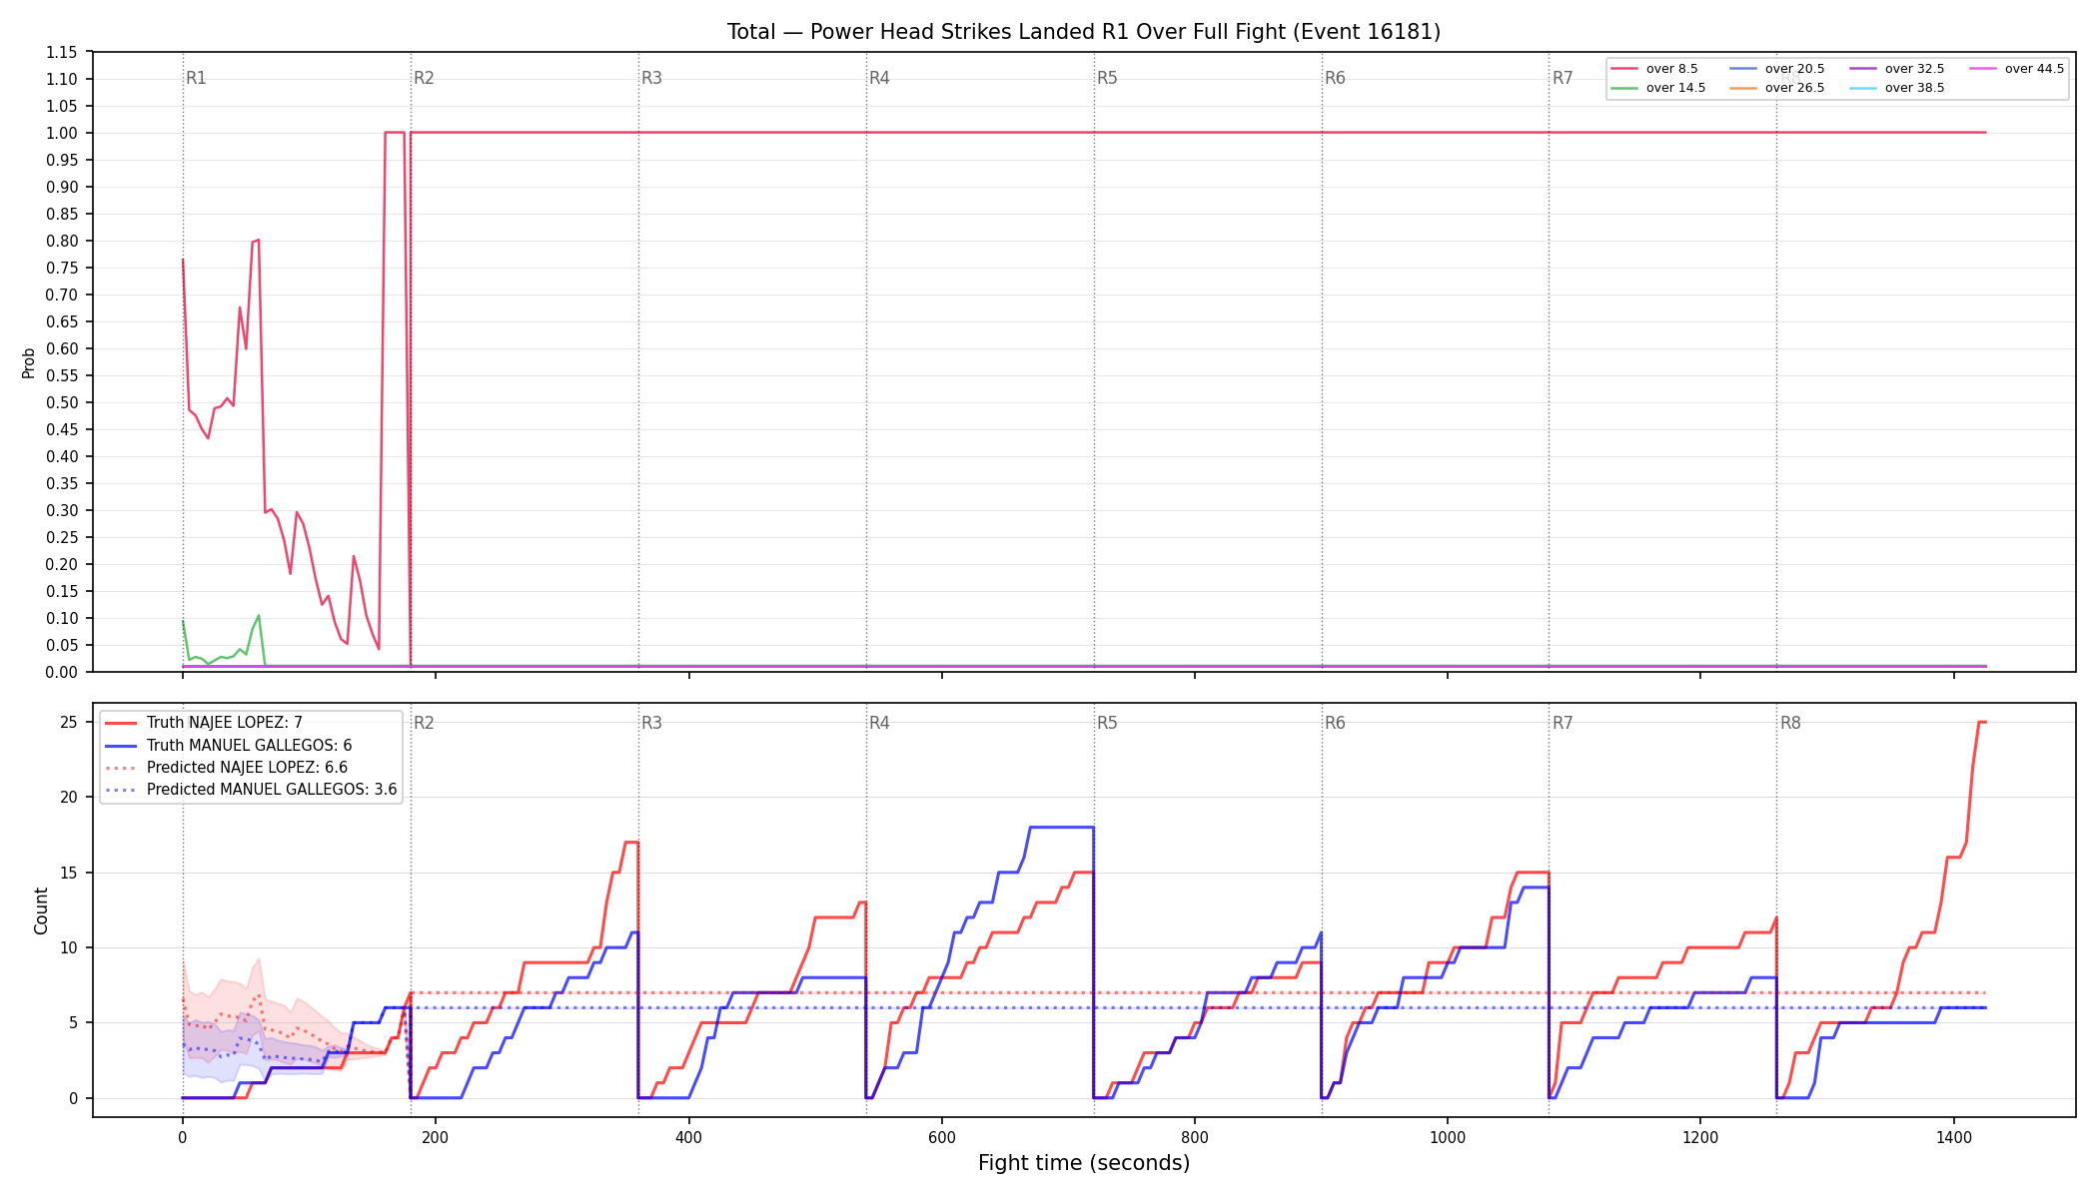Click the 1.00 tick on Prob axis
The height and width of the screenshot is (1198, 2098).
pyautogui.click(x=62, y=134)
